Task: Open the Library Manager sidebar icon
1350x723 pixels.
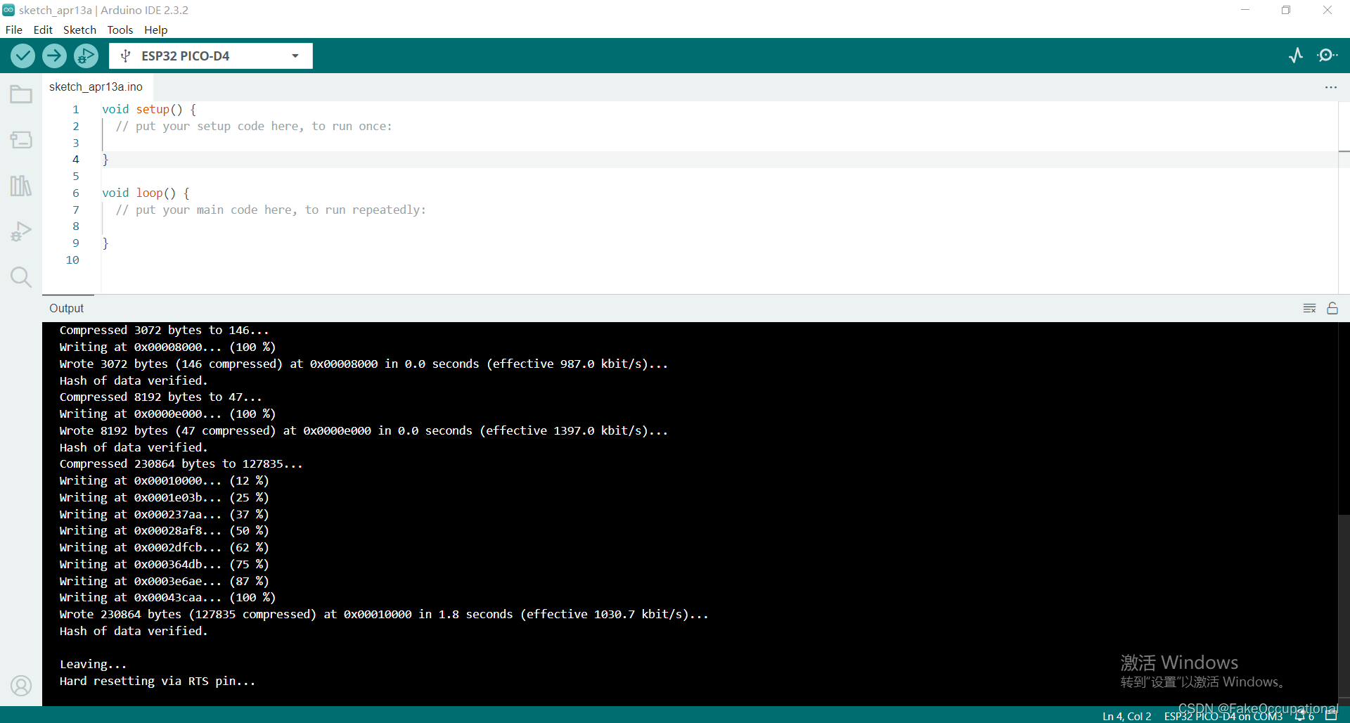Action: click(21, 186)
